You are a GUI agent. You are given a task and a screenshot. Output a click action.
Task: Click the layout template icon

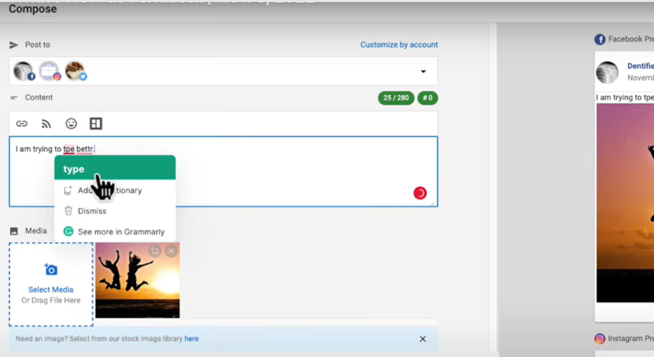click(x=96, y=124)
